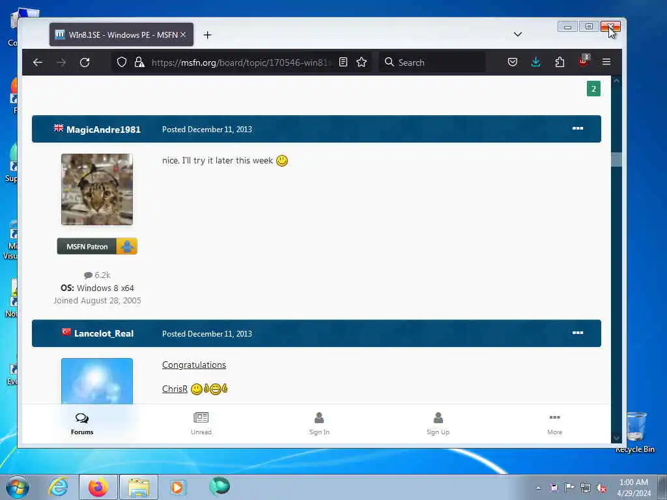The width and height of the screenshot is (667, 500).
Task: Open Firefox hamburger application menu
Action: 606,62
